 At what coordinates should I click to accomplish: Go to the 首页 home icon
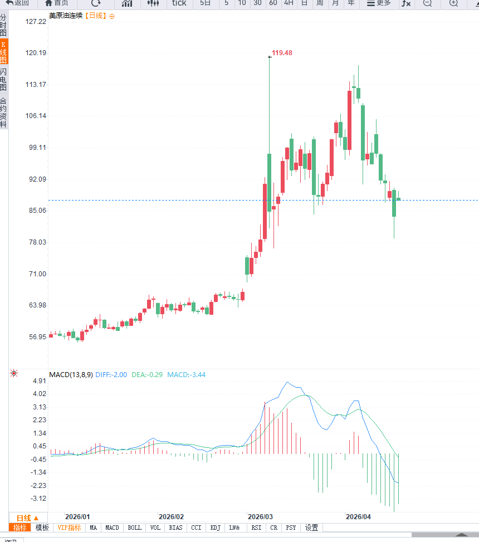[48, 3]
